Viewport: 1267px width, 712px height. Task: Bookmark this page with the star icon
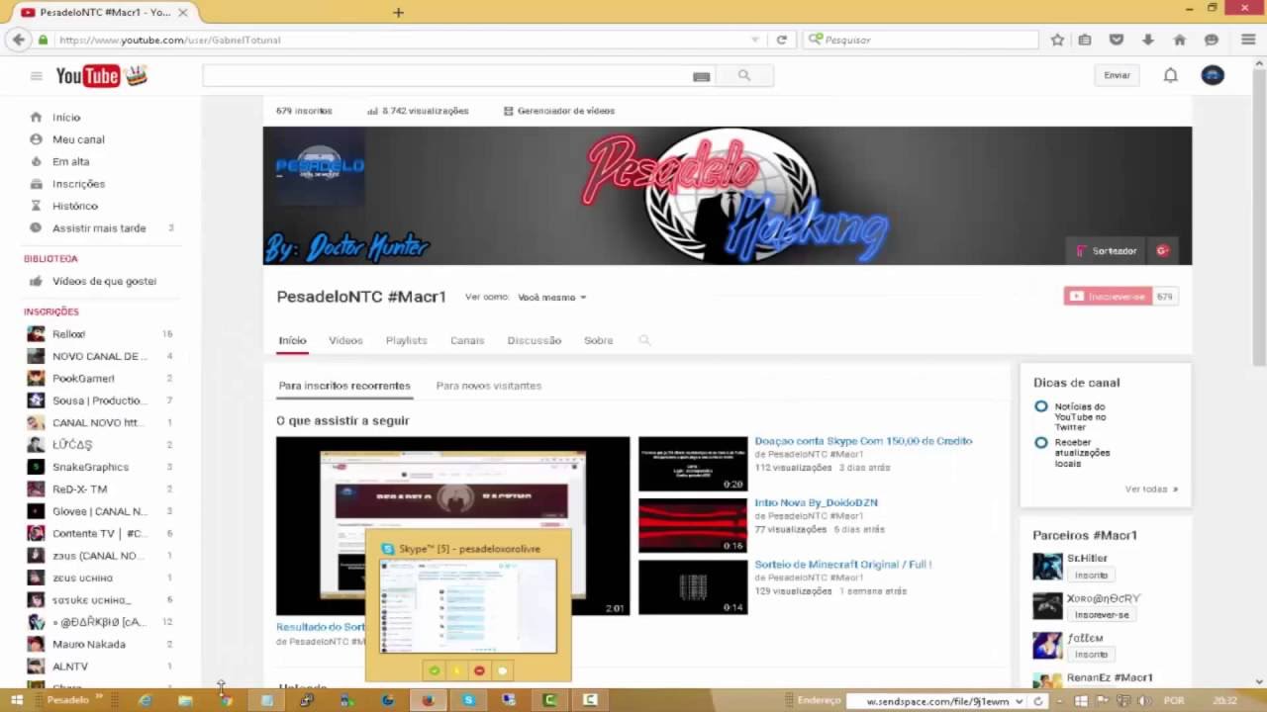(x=1057, y=40)
